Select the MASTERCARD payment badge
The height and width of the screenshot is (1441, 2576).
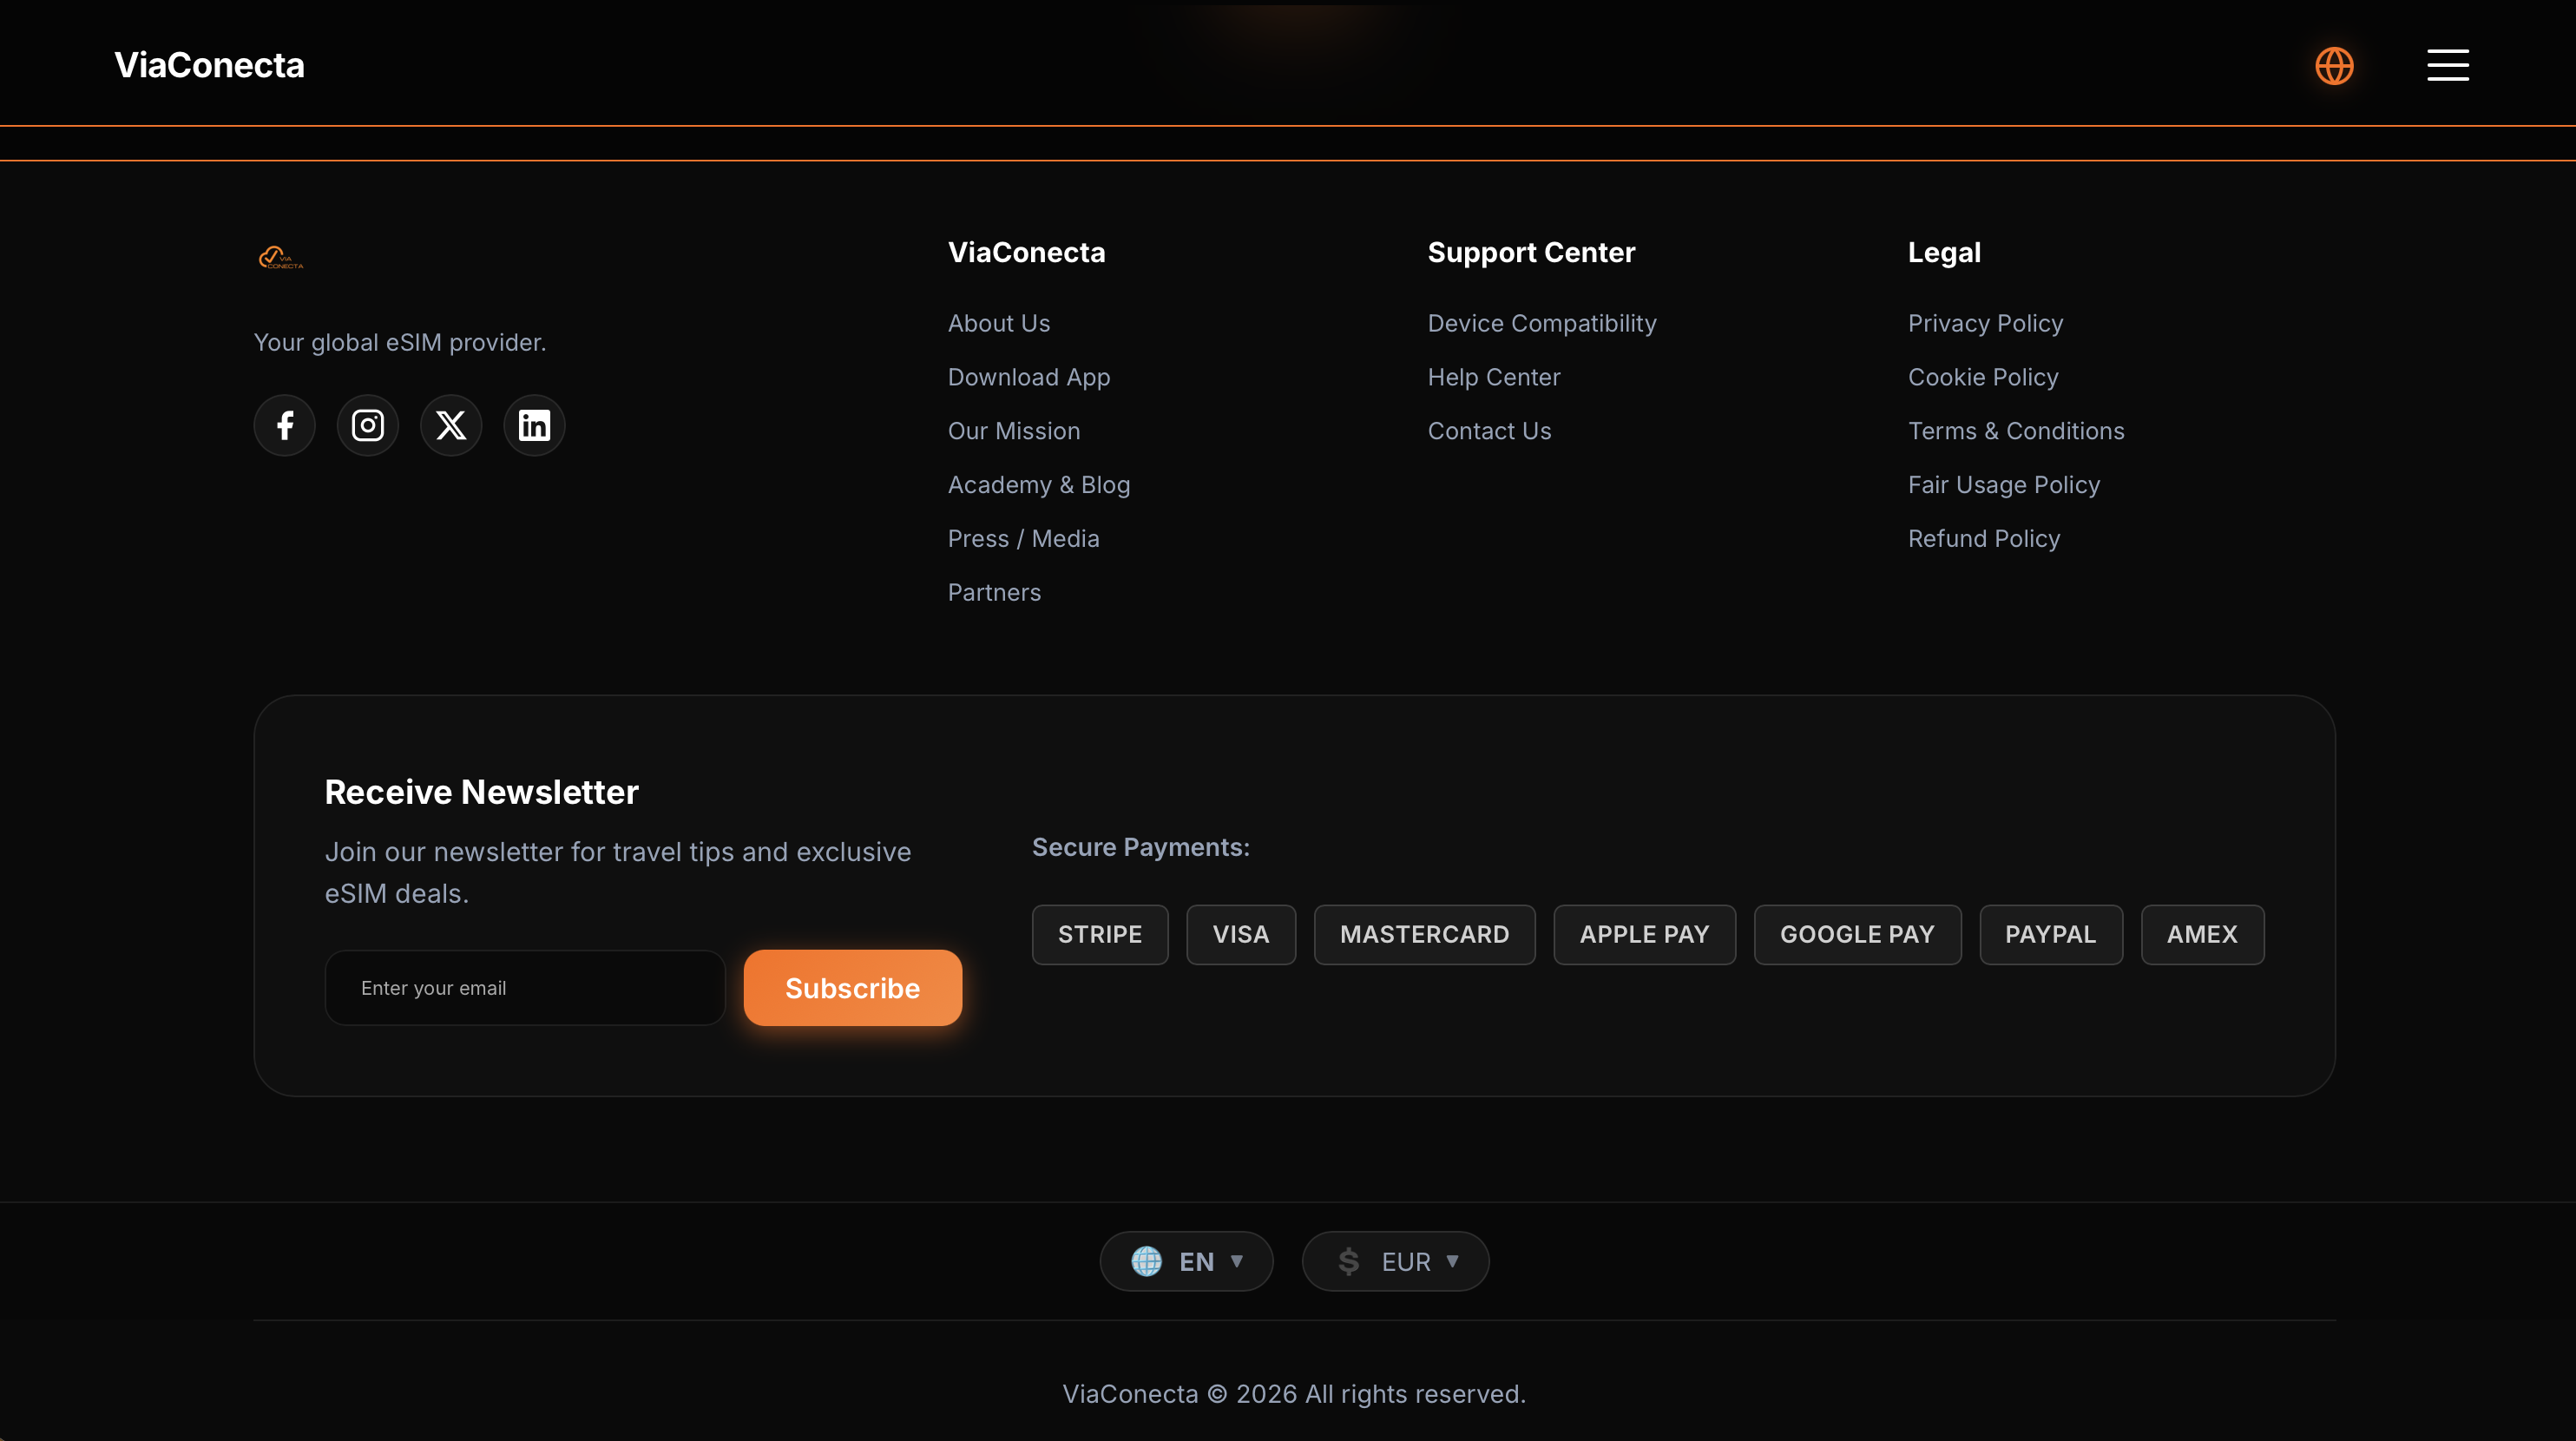coord(1424,934)
